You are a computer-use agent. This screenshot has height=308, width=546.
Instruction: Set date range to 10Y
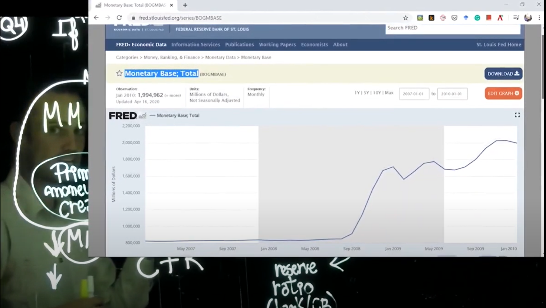(x=377, y=93)
